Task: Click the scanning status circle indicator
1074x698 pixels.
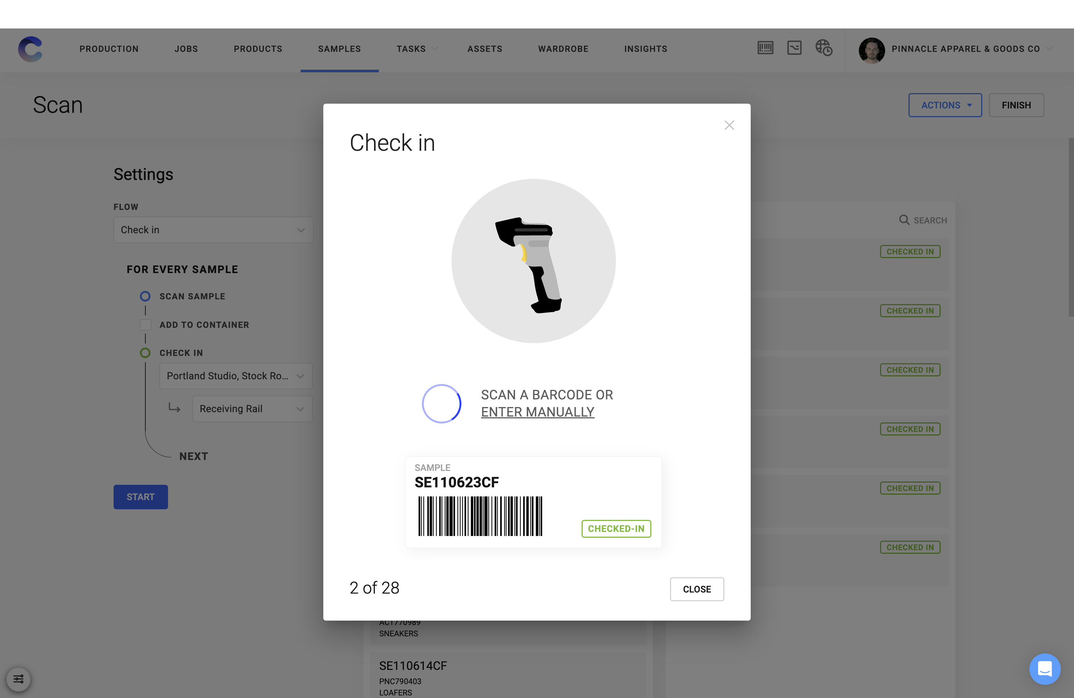Action: coord(442,404)
